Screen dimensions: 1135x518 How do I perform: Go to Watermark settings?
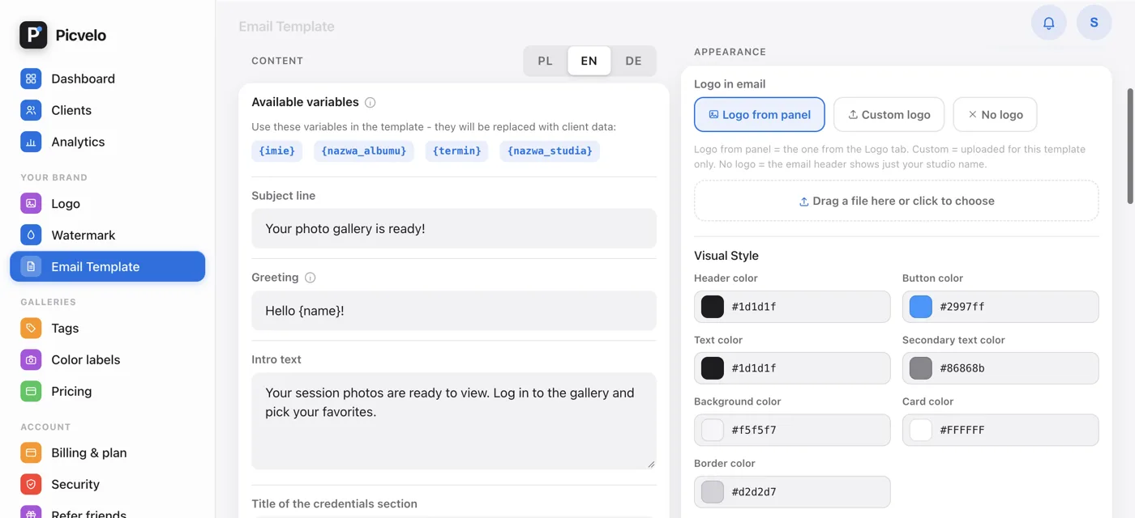click(x=107, y=236)
